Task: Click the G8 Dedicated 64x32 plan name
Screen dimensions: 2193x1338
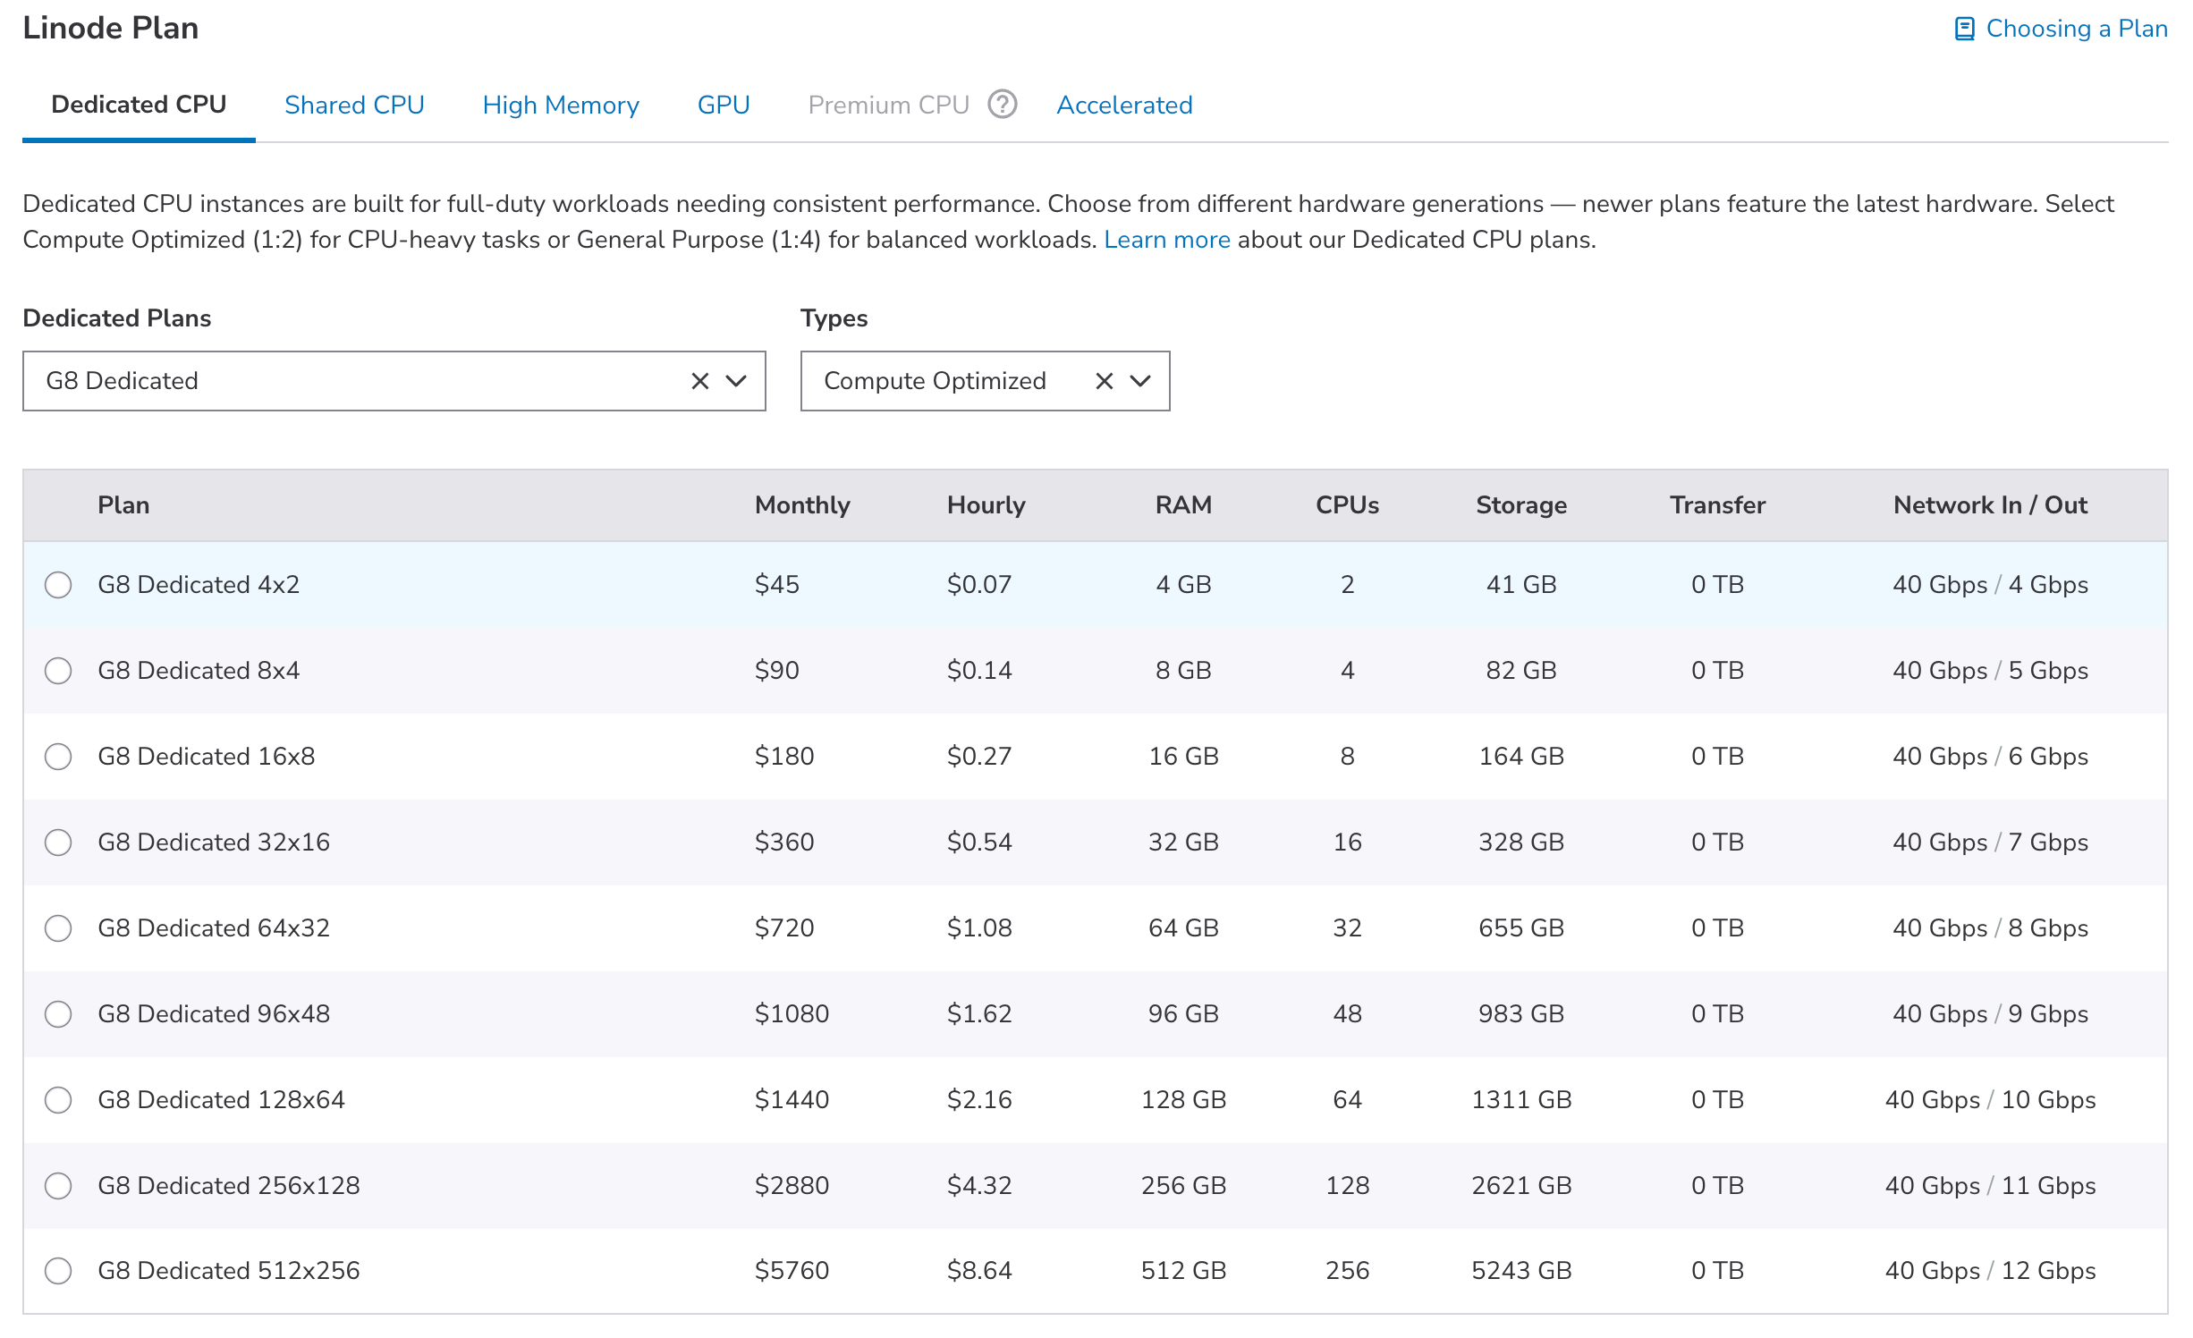Action: point(214,928)
